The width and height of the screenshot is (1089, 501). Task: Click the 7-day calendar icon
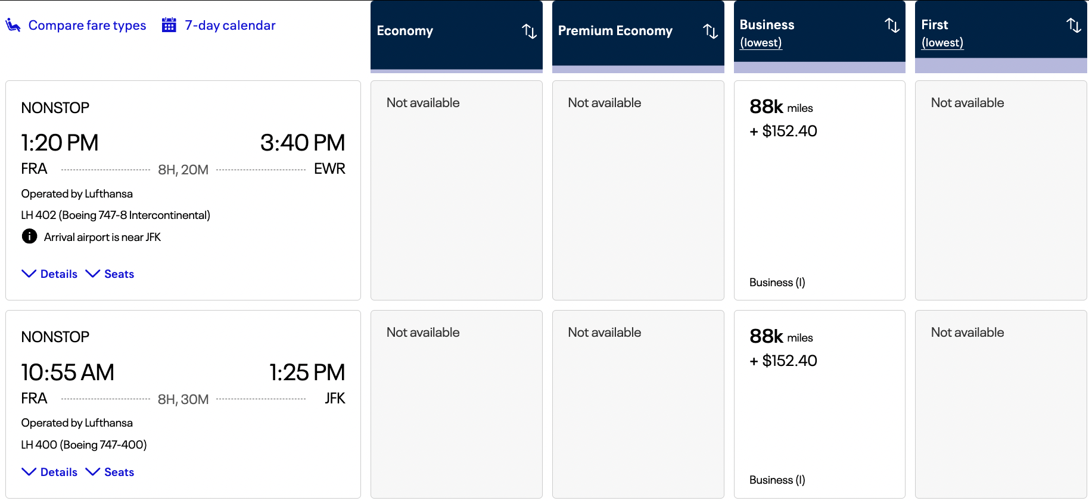[x=169, y=25]
